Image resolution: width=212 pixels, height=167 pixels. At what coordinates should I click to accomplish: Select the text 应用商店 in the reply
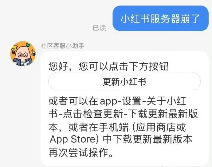coord(156,127)
